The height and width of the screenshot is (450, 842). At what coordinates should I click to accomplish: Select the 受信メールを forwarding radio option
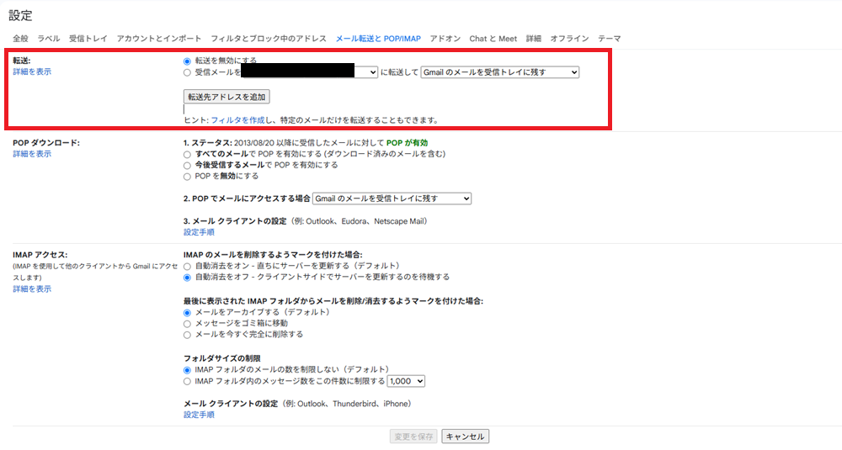pyautogui.click(x=187, y=72)
